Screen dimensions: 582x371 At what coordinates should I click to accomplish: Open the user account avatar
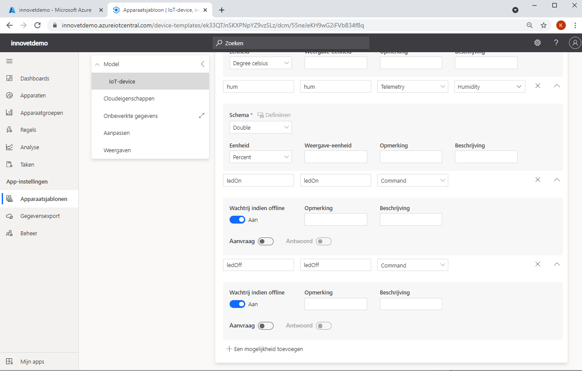tap(575, 43)
